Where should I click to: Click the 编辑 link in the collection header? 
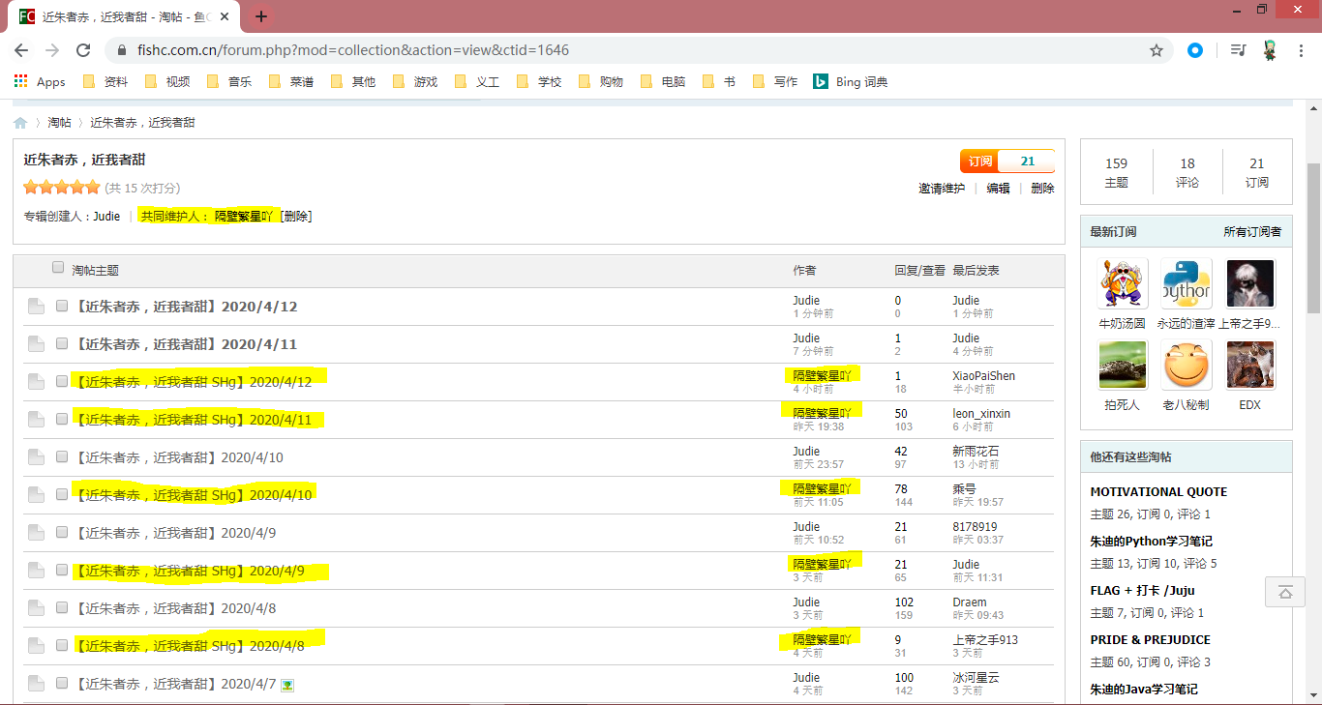[998, 189]
